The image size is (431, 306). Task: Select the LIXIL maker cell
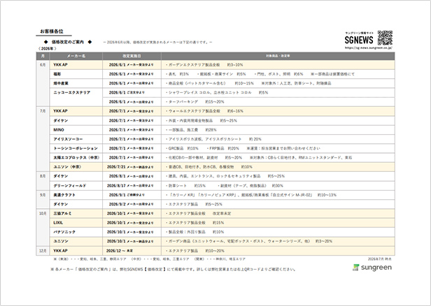point(76,223)
